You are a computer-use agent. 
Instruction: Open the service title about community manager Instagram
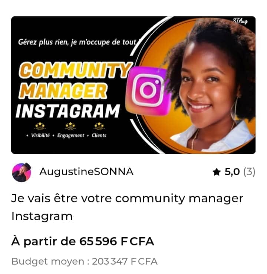pos(127,207)
